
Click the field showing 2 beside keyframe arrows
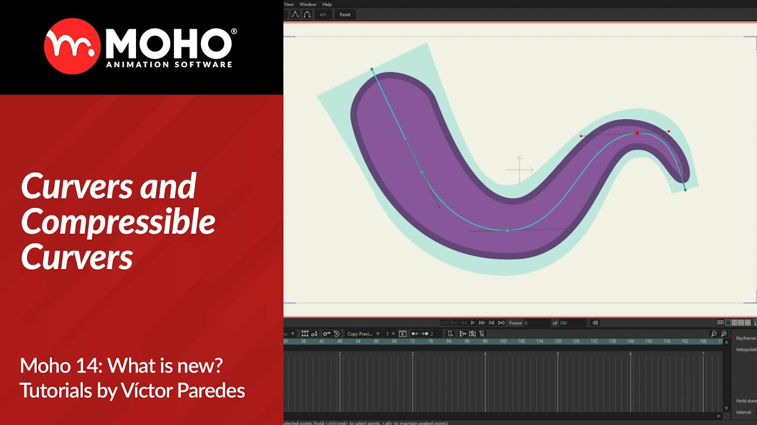click(436, 334)
